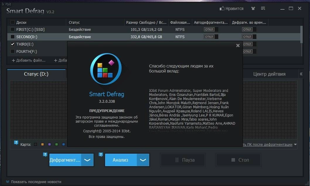Click Smart Defrag title in About dialog
310x186 pixels.
click(107, 94)
